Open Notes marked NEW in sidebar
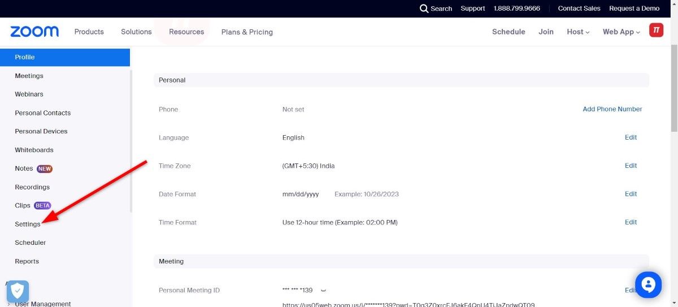Screen dimensions: 678x307 pyautogui.click(x=24, y=168)
